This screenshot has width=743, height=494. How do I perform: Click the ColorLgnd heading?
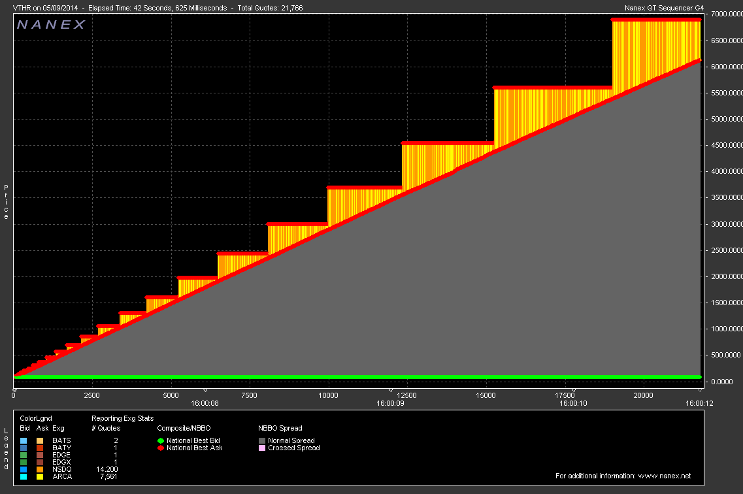pyautogui.click(x=36, y=418)
